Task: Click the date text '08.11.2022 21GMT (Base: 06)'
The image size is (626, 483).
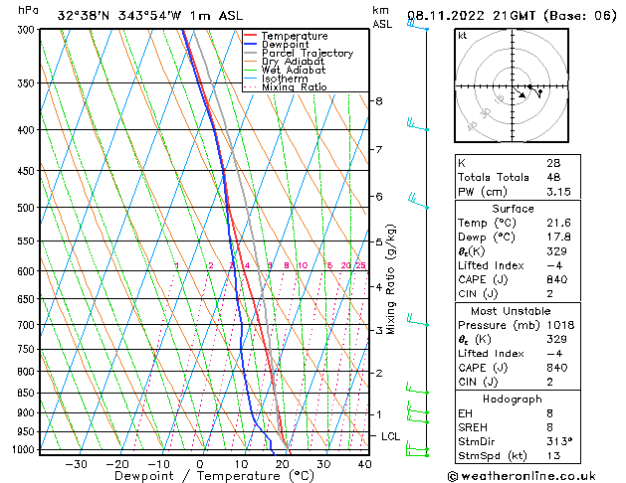Action: pyautogui.click(x=512, y=16)
